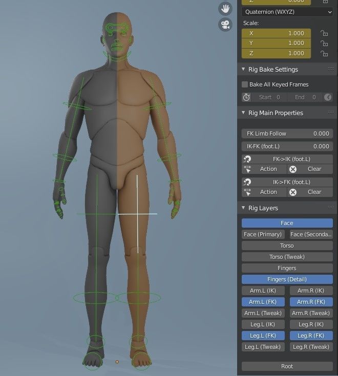This screenshot has height=376, width=338.
Task: Click Action under FK->IK (foot.L)
Action: tap(264, 169)
